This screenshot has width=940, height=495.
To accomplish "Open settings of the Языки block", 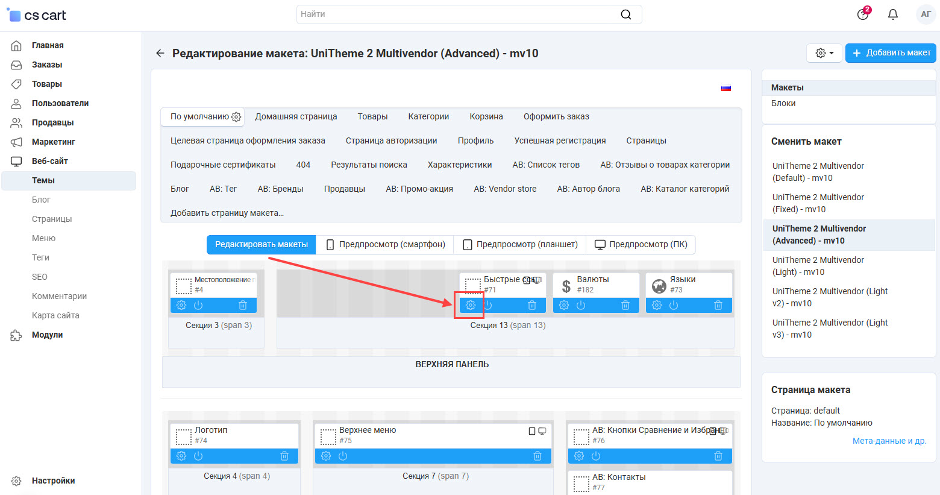I will (657, 305).
